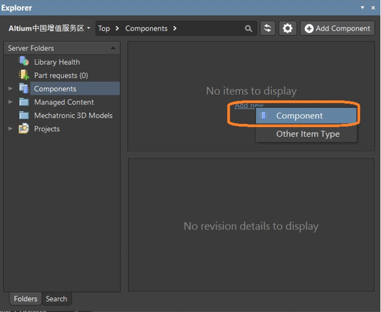Click the Add Component button
381x312 pixels.
coord(337,29)
